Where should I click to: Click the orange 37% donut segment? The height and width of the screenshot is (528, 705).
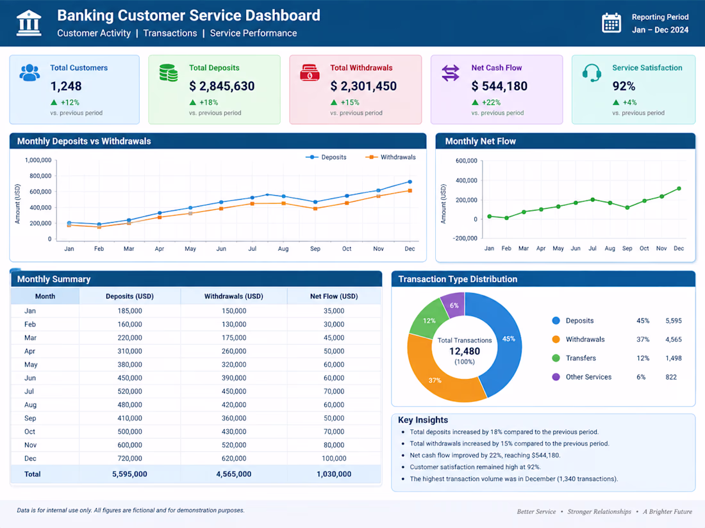(x=435, y=380)
